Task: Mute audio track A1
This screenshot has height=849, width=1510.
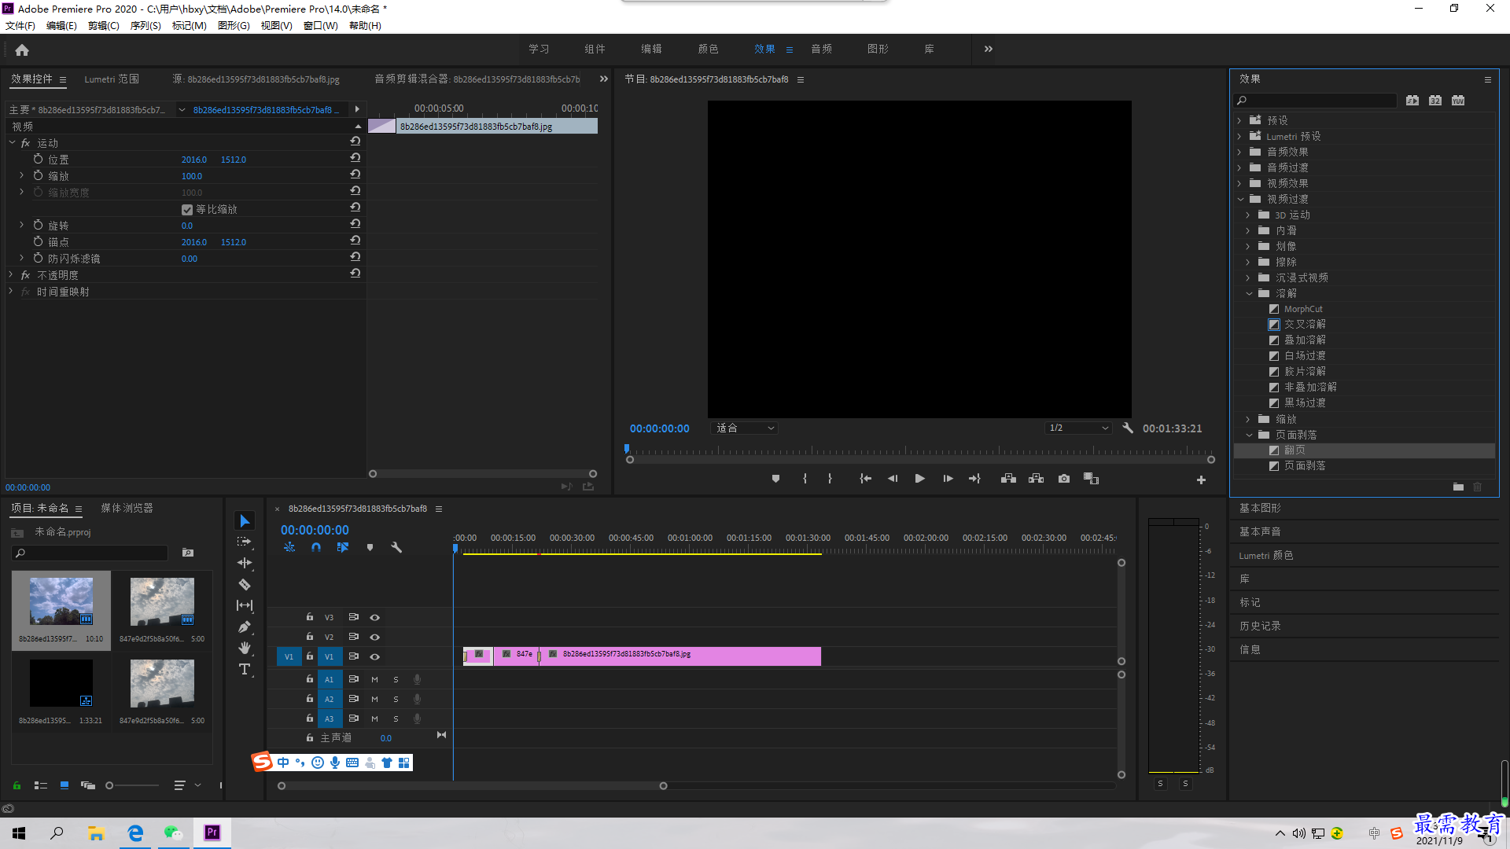Action: point(374,679)
